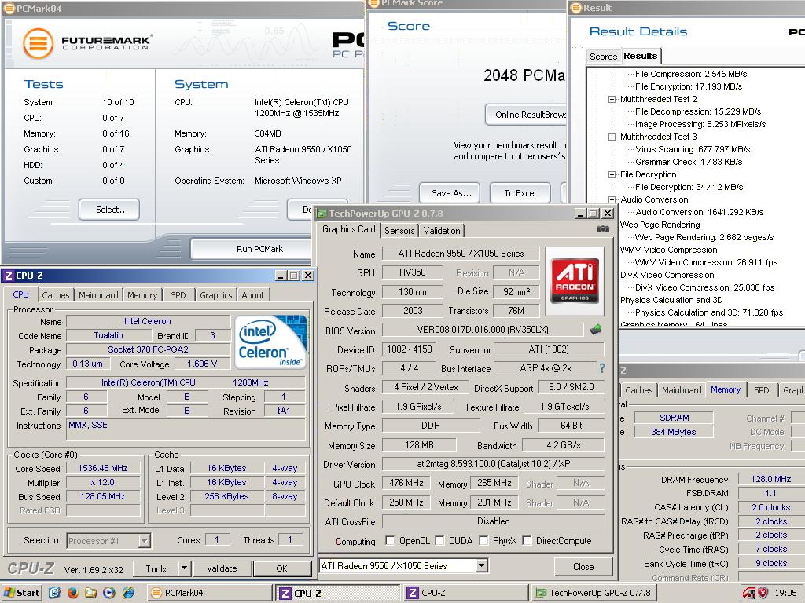
Task: Click the PCMark04 title bar icon
Action: [x=9, y=8]
